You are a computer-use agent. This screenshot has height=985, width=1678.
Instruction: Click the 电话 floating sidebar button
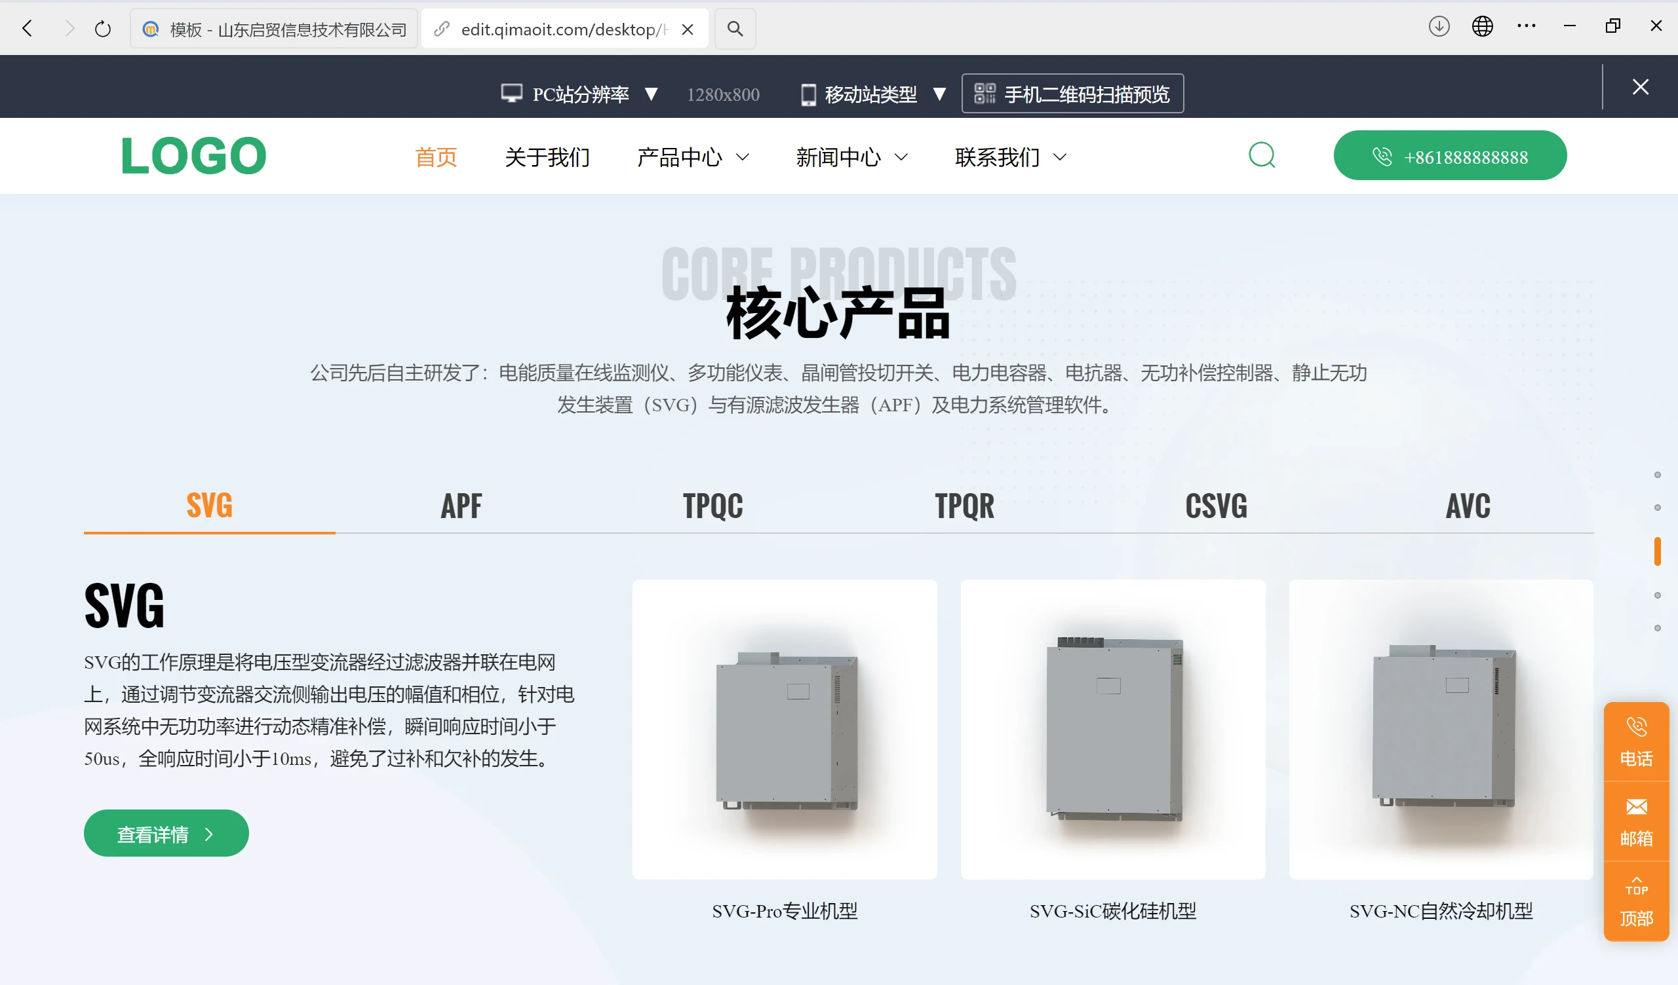coord(1637,741)
